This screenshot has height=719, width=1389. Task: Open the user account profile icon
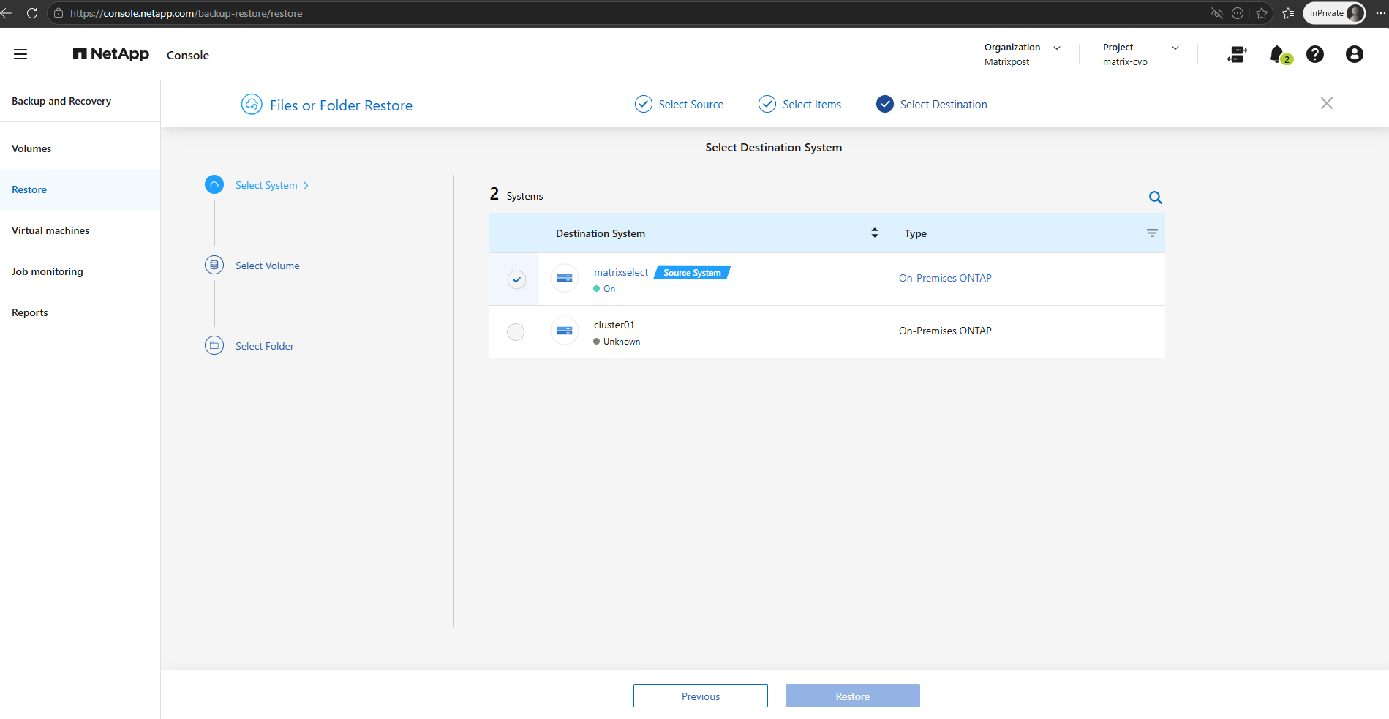[x=1355, y=54]
